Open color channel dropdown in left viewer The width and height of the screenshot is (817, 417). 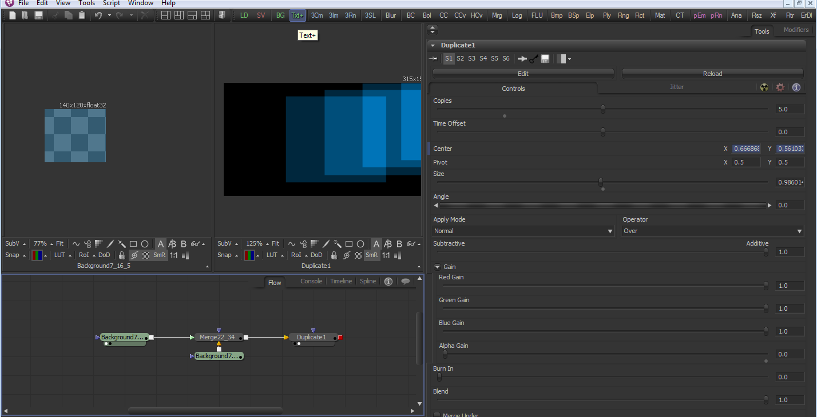39,255
